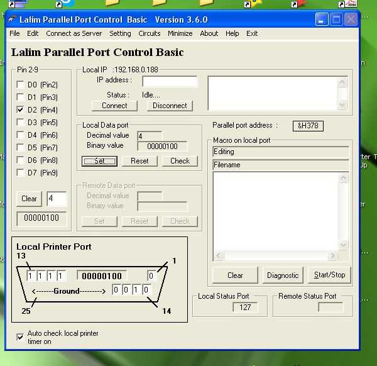Click Clear button in Pin 2-9 group
Viewport: 377px width, 366px height.
29,199
